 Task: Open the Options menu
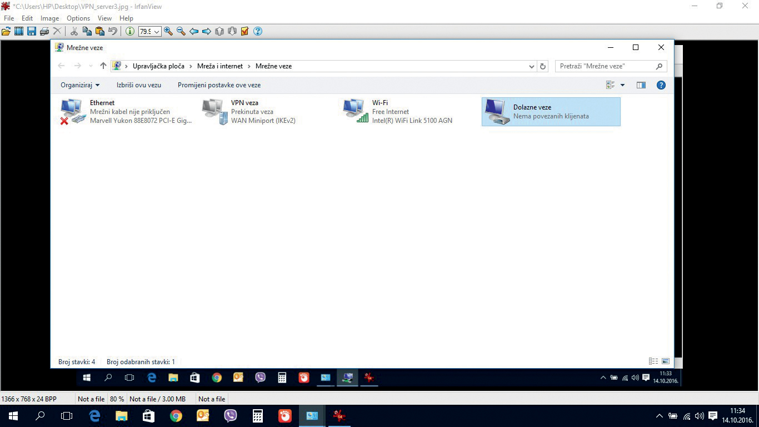click(78, 18)
